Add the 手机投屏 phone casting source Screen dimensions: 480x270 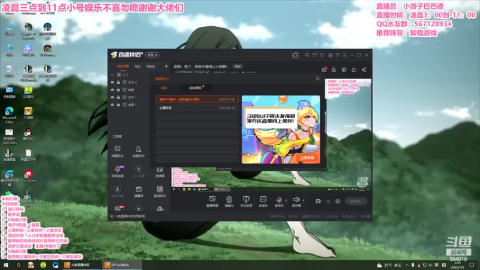click(246, 202)
